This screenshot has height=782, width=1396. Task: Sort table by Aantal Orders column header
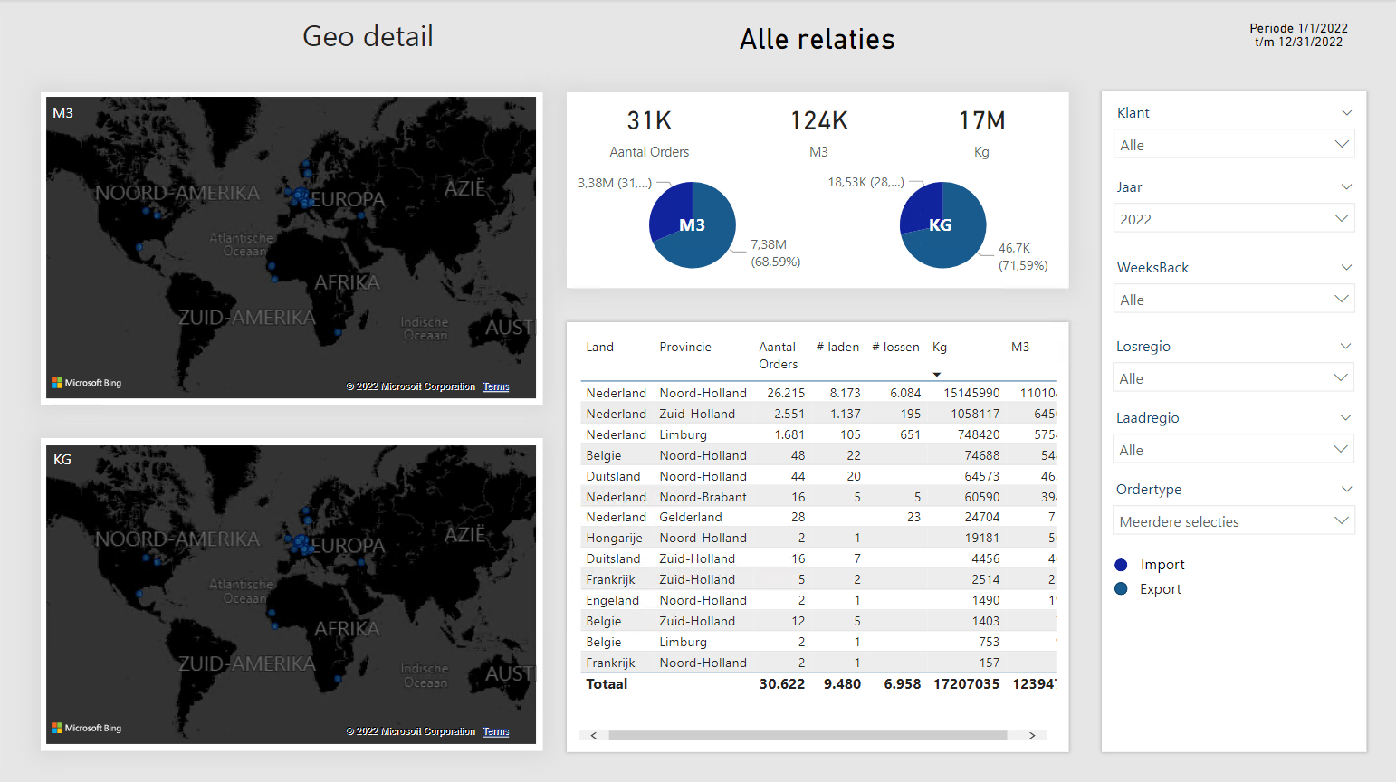[x=779, y=356]
